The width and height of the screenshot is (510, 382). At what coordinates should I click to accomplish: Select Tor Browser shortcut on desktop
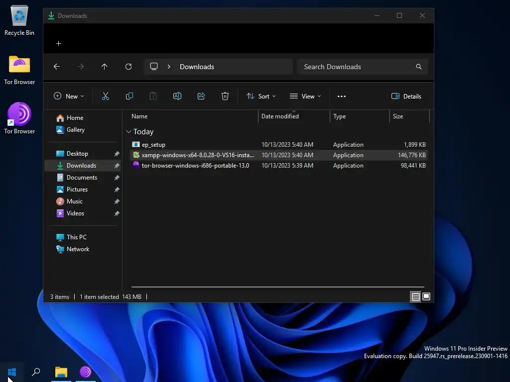pos(19,118)
